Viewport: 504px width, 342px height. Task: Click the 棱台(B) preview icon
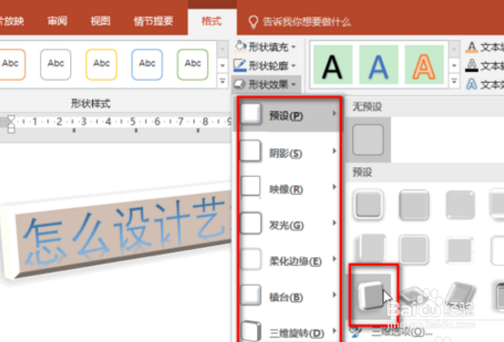coord(251,294)
